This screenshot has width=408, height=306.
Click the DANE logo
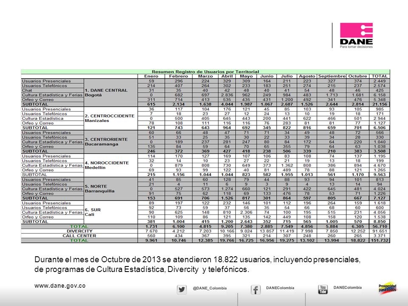[356, 35]
